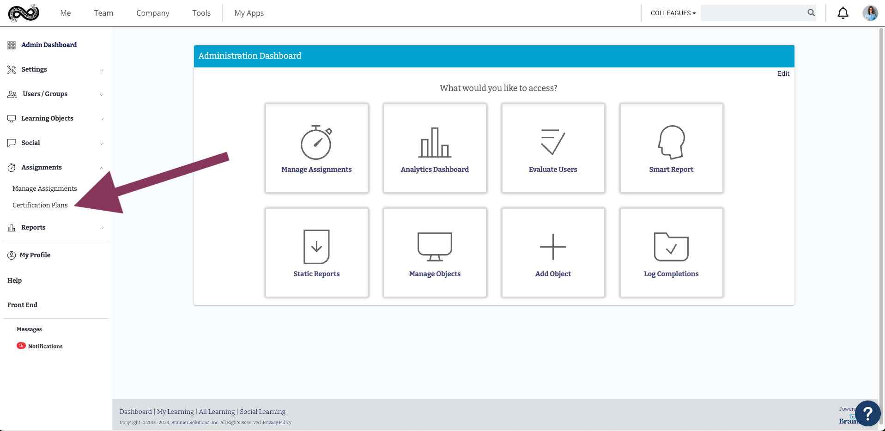Click the Evaluate Users tile label

553,170
